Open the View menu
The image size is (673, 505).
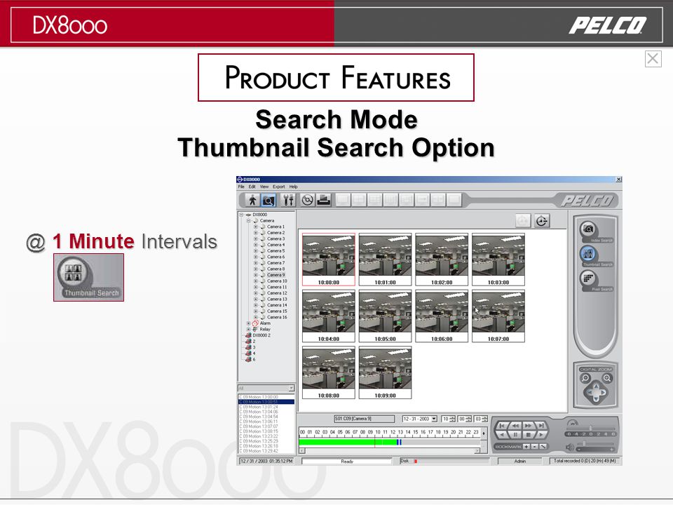coord(264,187)
